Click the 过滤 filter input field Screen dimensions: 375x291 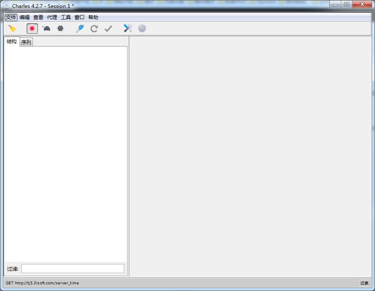pyautogui.click(x=72, y=269)
